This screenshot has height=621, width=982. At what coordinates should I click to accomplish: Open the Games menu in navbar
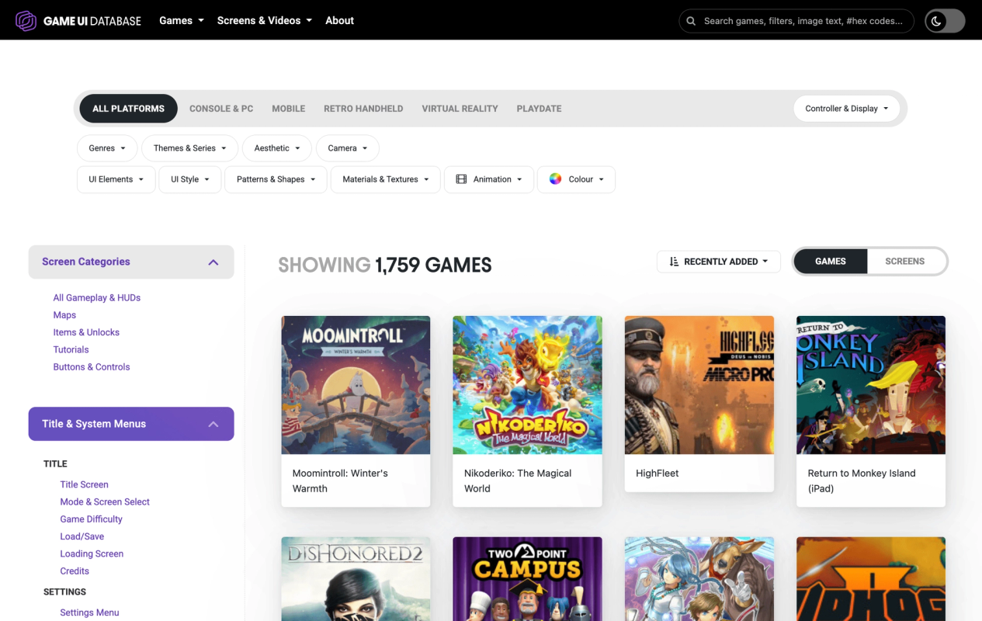point(182,21)
